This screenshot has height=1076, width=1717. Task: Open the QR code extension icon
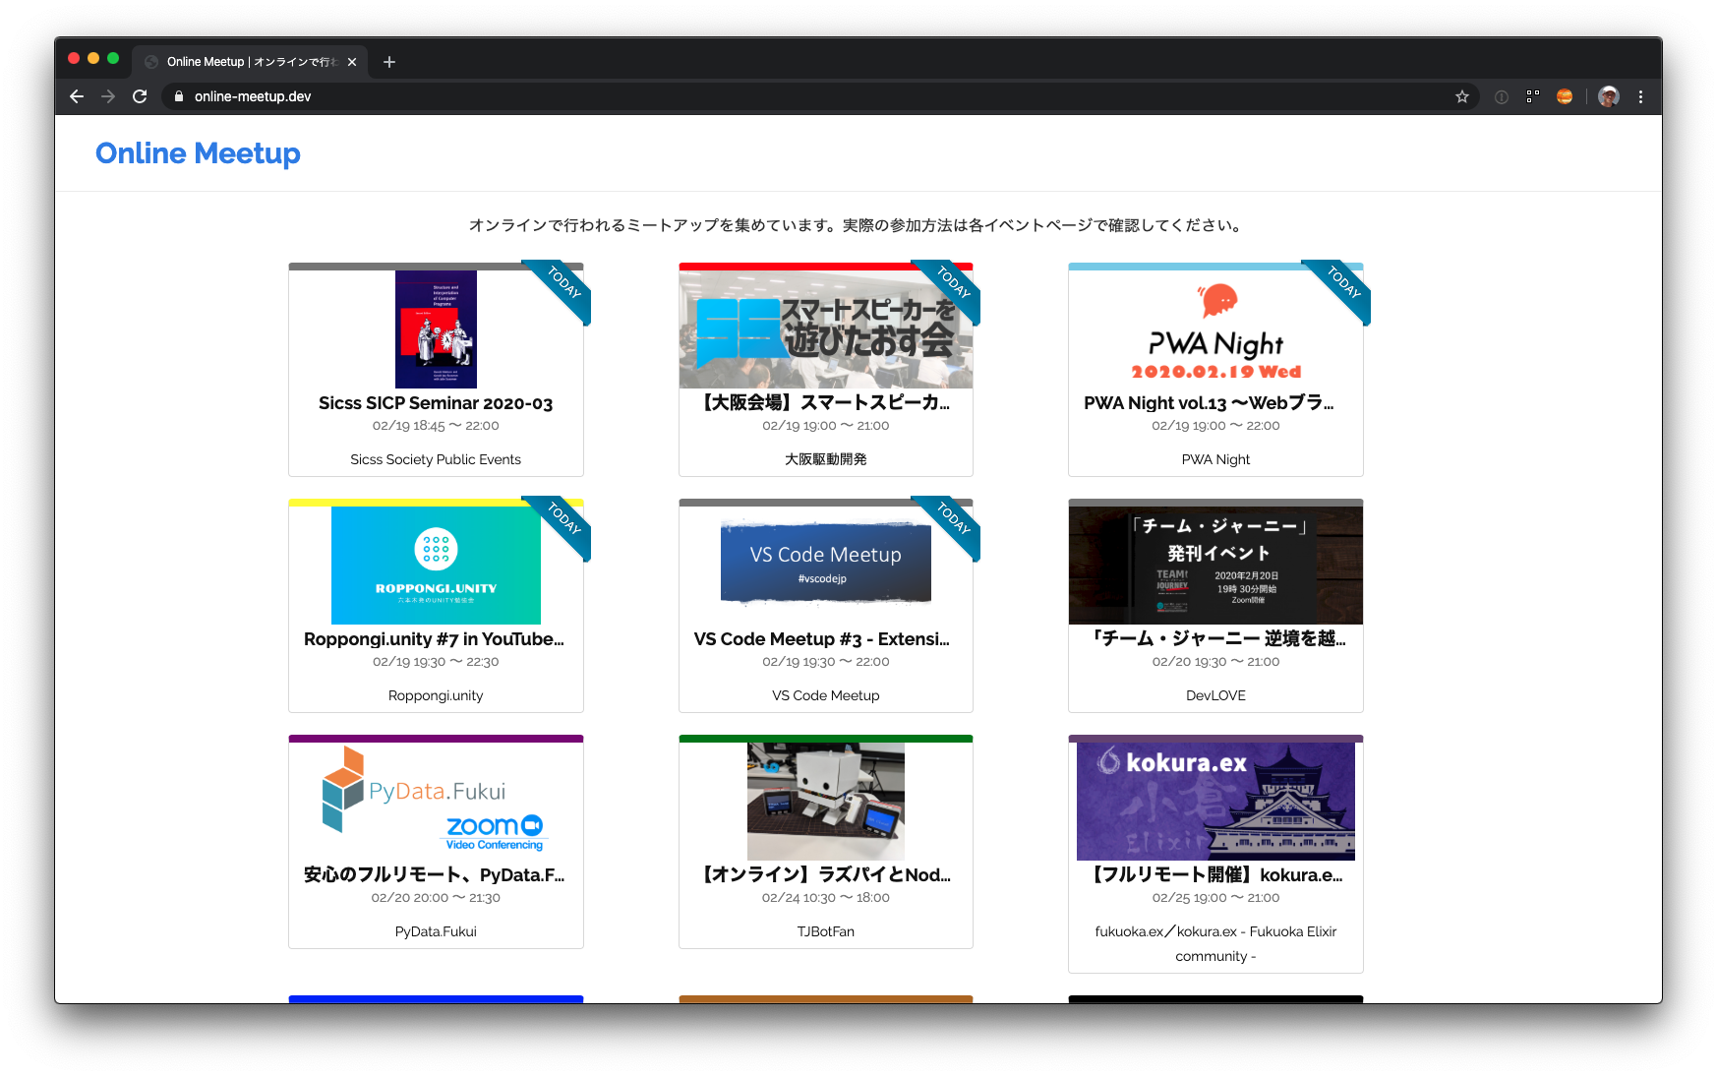pyautogui.click(x=1533, y=96)
